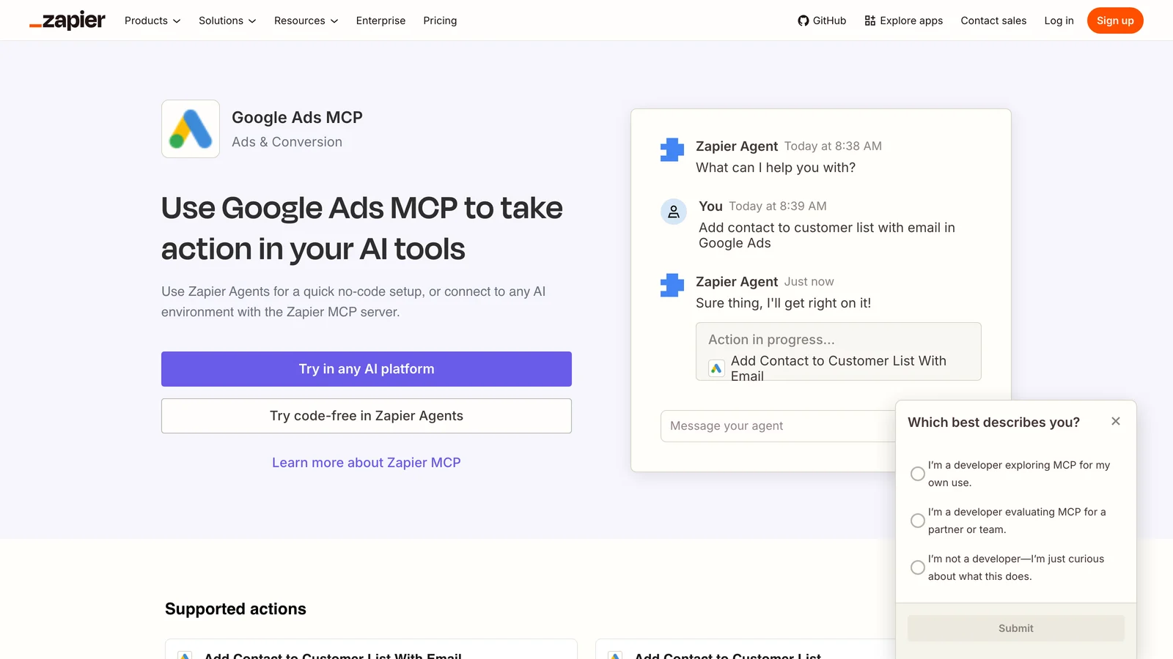Screen dimensions: 1173x659
Task: Click Explore apps in header
Action: (904, 21)
